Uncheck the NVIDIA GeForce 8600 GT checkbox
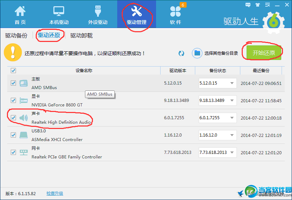This screenshot has height=200, width=292. tap(13, 100)
